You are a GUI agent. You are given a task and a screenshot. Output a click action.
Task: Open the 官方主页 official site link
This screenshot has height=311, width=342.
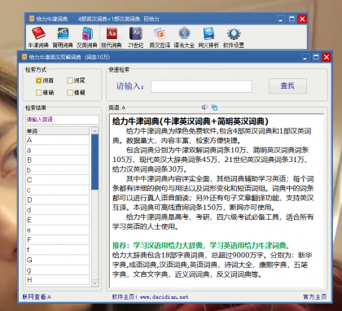pos(315,297)
